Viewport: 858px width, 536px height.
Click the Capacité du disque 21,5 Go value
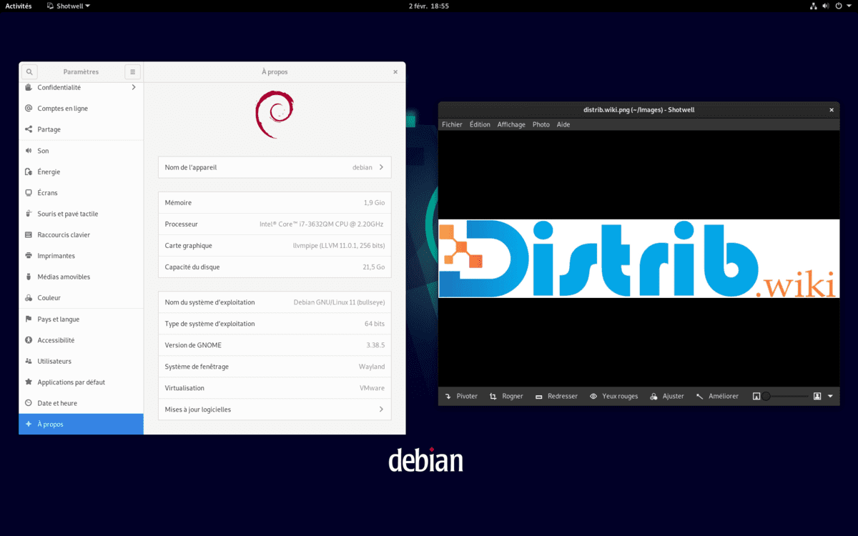click(373, 267)
